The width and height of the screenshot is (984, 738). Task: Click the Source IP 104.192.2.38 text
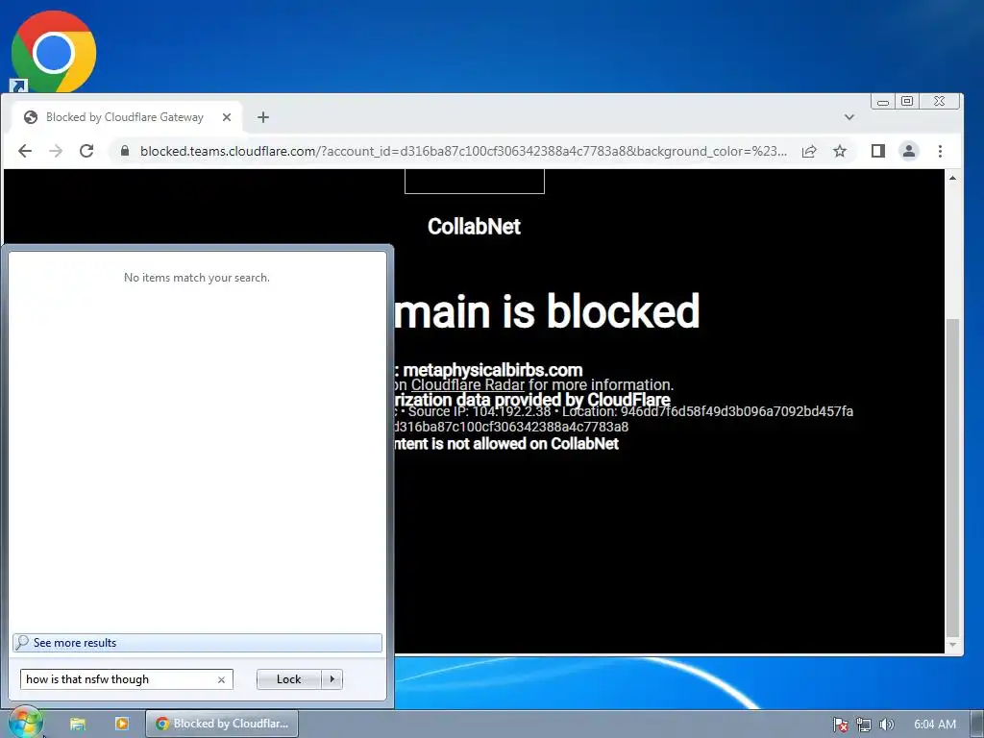point(480,411)
